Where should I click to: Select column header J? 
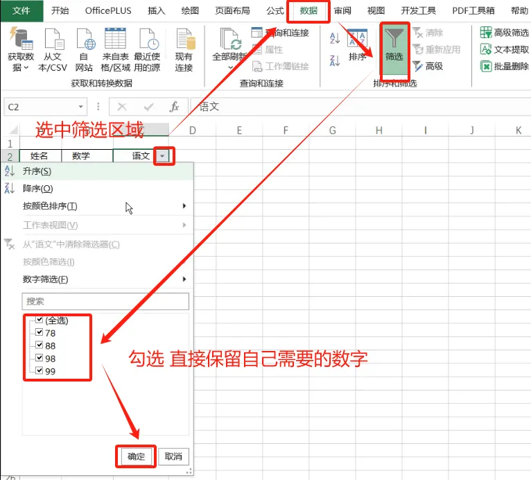(472, 130)
